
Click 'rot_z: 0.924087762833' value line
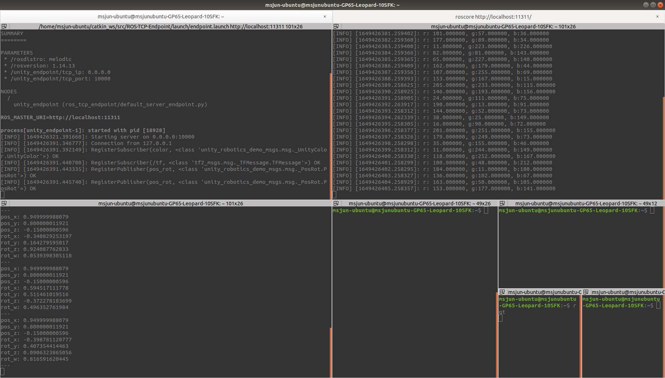coord(34,249)
